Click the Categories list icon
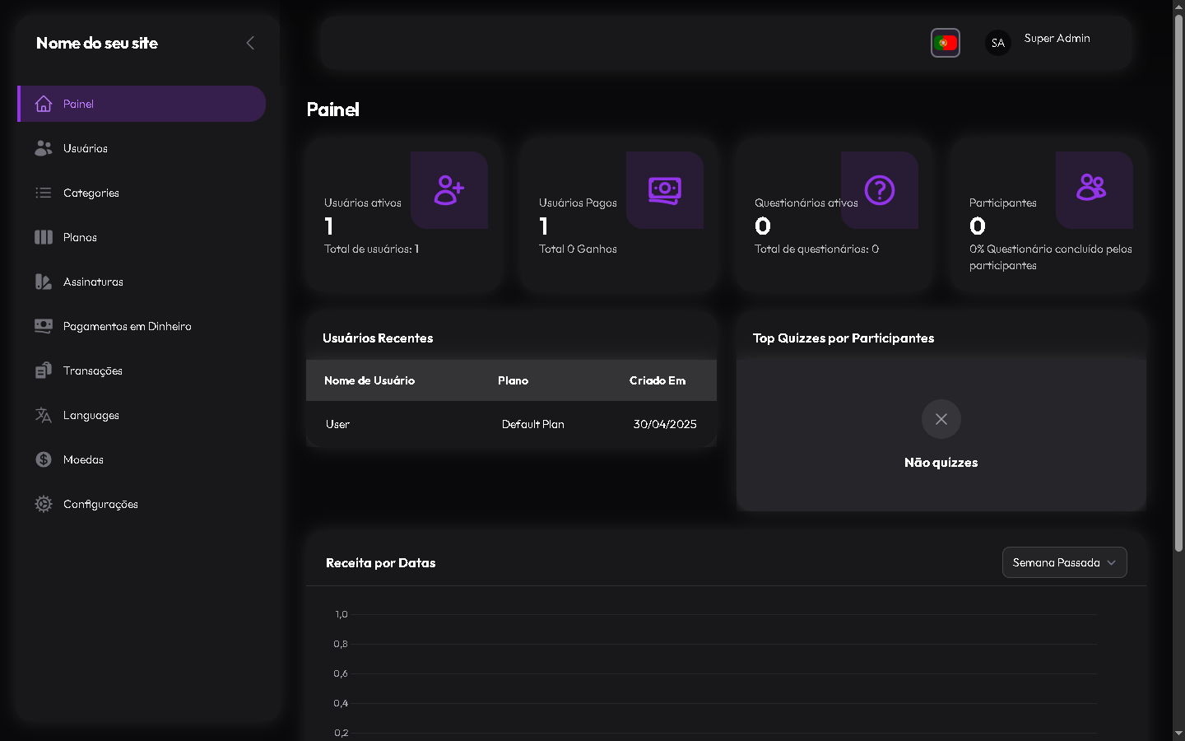The image size is (1185, 741). pyautogui.click(x=44, y=193)
